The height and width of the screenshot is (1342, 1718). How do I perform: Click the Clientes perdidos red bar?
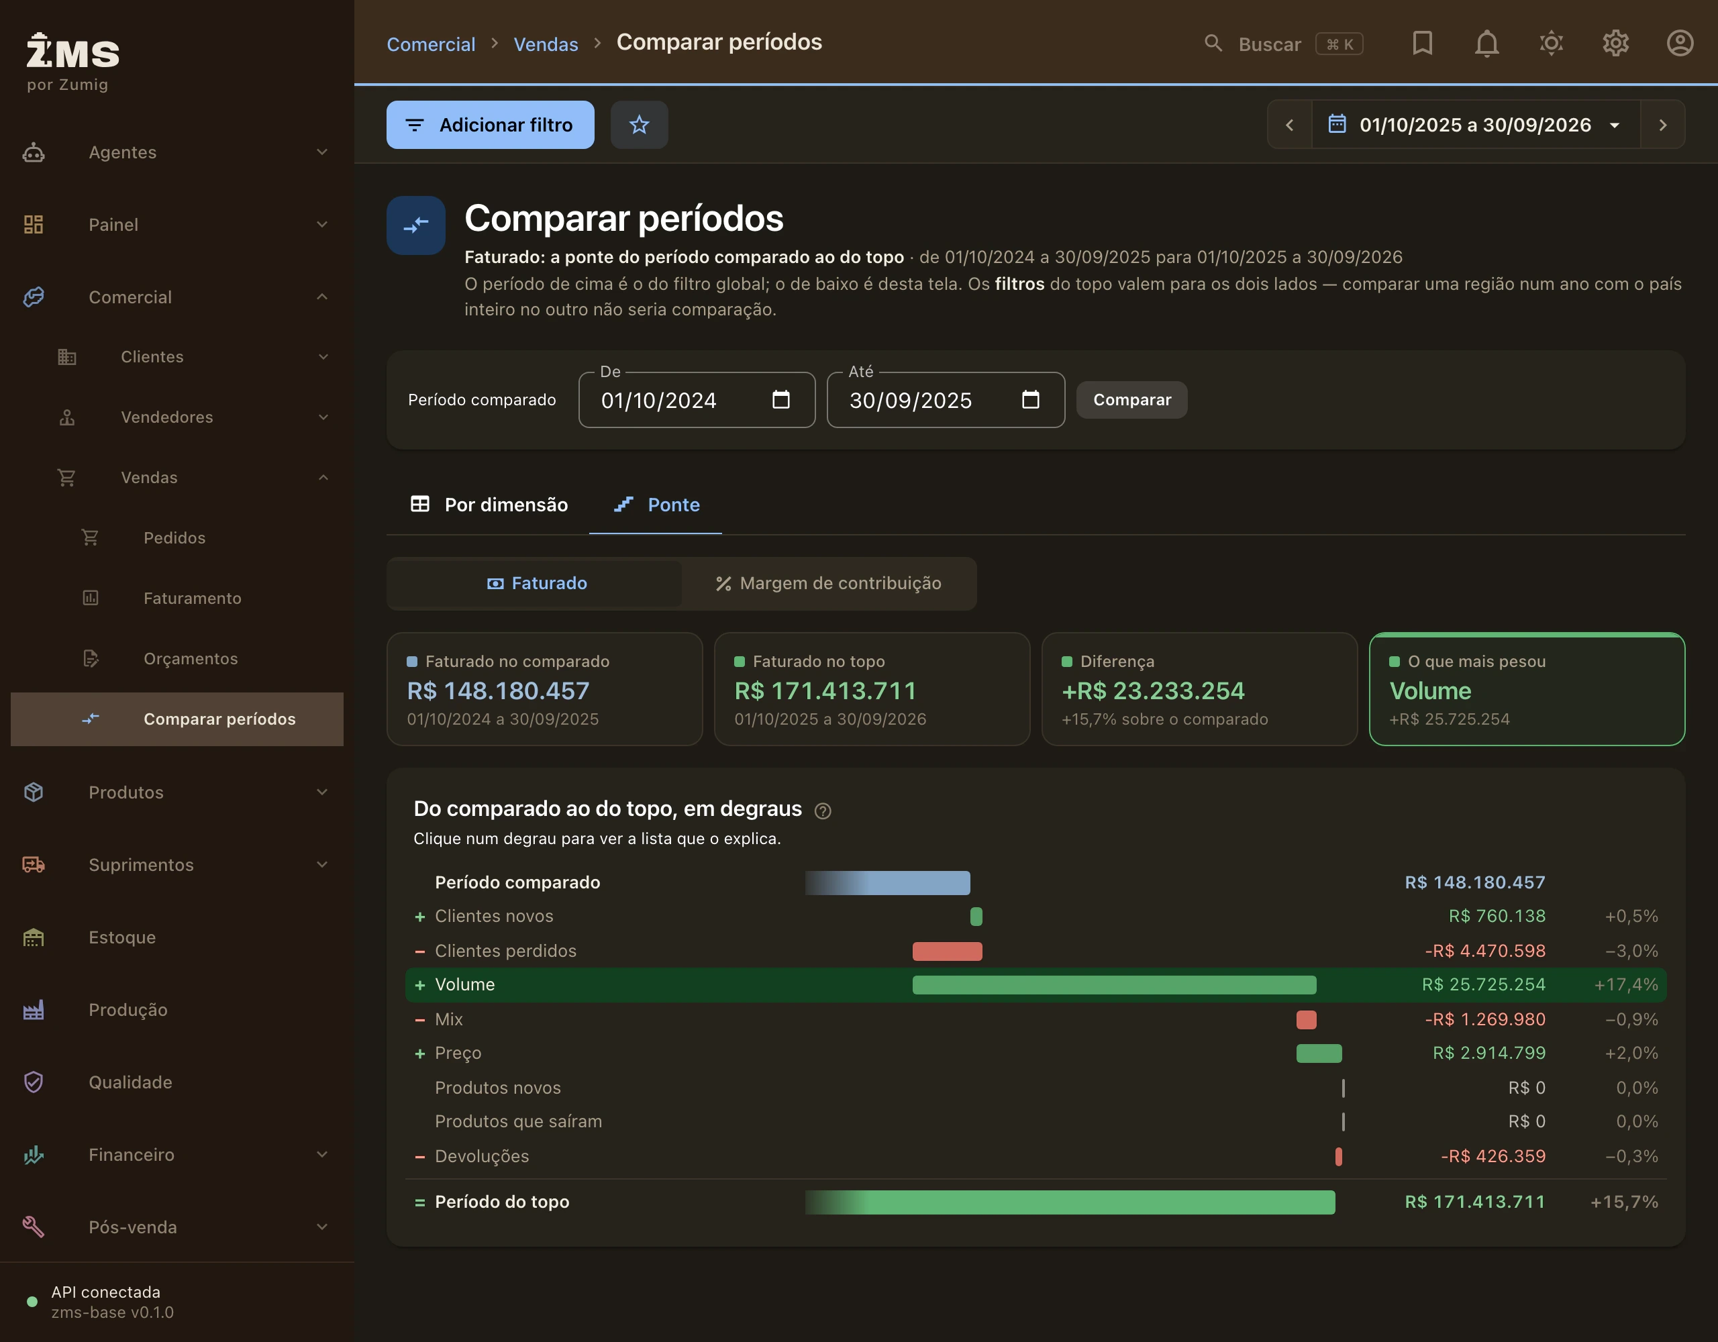947,951
